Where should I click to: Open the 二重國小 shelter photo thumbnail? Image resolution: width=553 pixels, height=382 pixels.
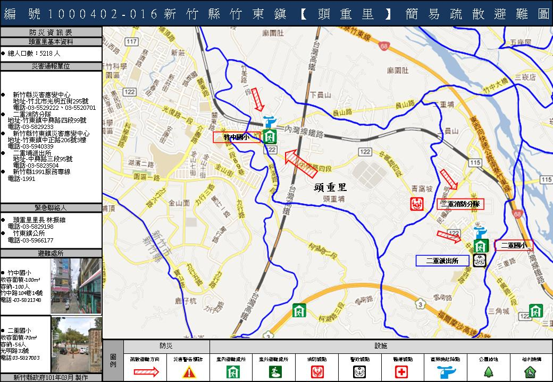(76, 344)
